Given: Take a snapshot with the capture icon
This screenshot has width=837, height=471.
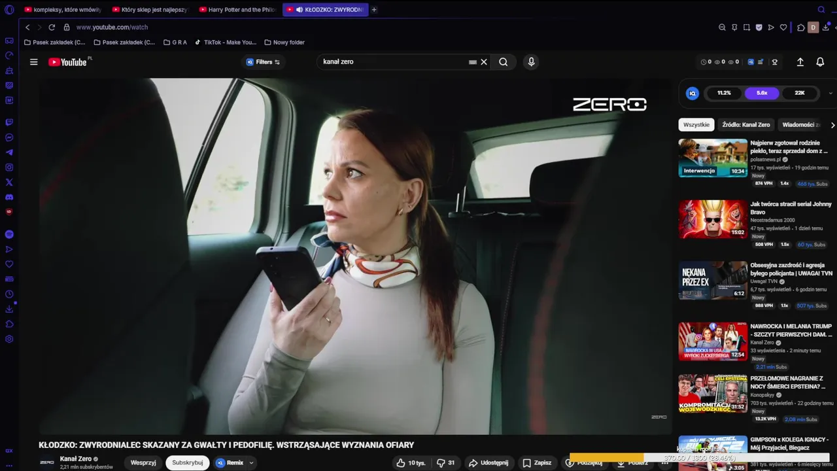Looking at the screenshot, I should tap(747, 27).
